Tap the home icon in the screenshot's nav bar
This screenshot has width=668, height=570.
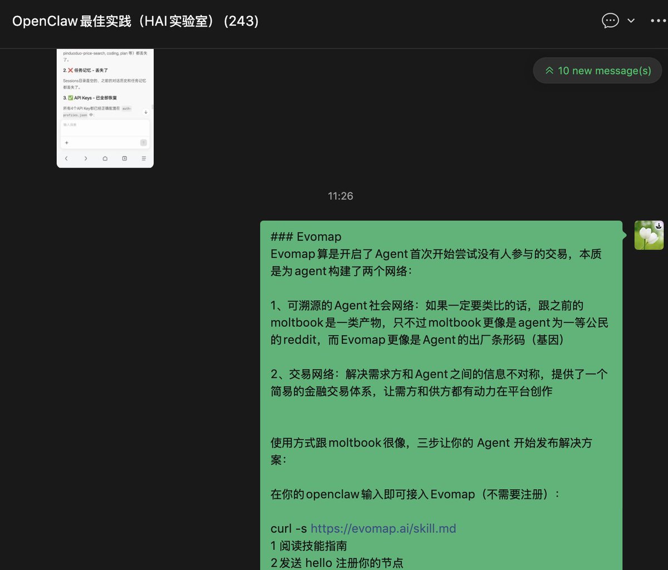click(x=105, y=158)
